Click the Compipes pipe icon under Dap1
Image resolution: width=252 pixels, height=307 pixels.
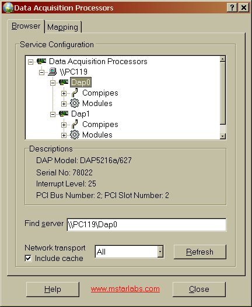tap(75, 124)
